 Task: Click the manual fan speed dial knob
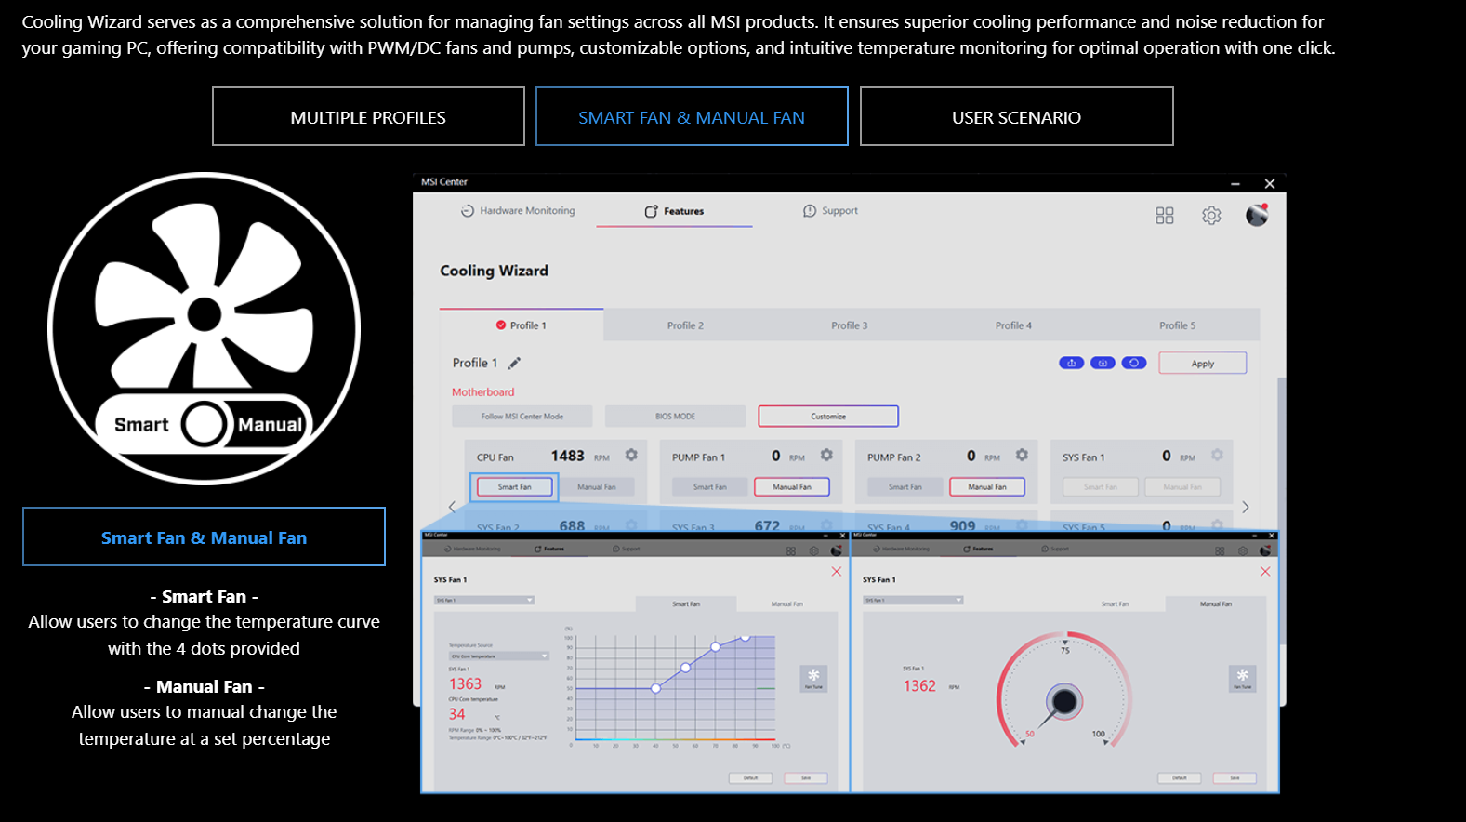(1064, 701)
